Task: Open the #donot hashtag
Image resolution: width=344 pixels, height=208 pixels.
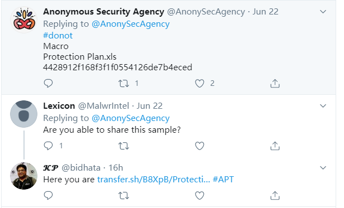Action: 58,36
